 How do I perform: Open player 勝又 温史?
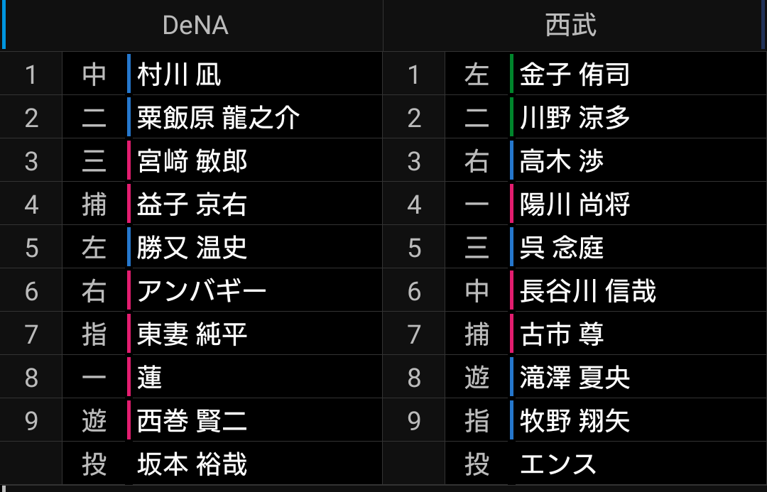coord(192,248)
